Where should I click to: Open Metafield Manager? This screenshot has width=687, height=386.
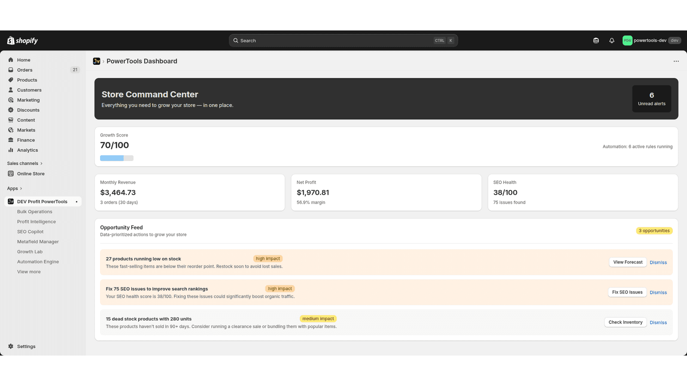38,242
